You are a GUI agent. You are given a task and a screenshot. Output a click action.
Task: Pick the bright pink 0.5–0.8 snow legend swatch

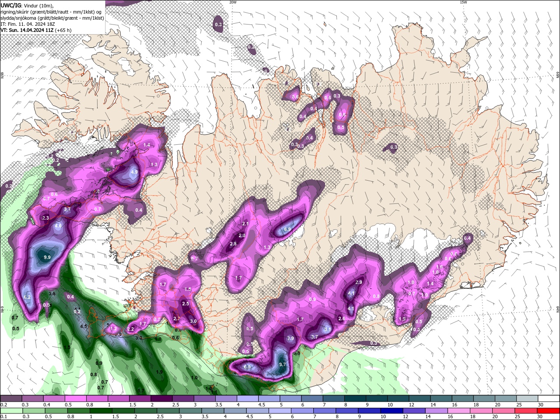point(76,399)
